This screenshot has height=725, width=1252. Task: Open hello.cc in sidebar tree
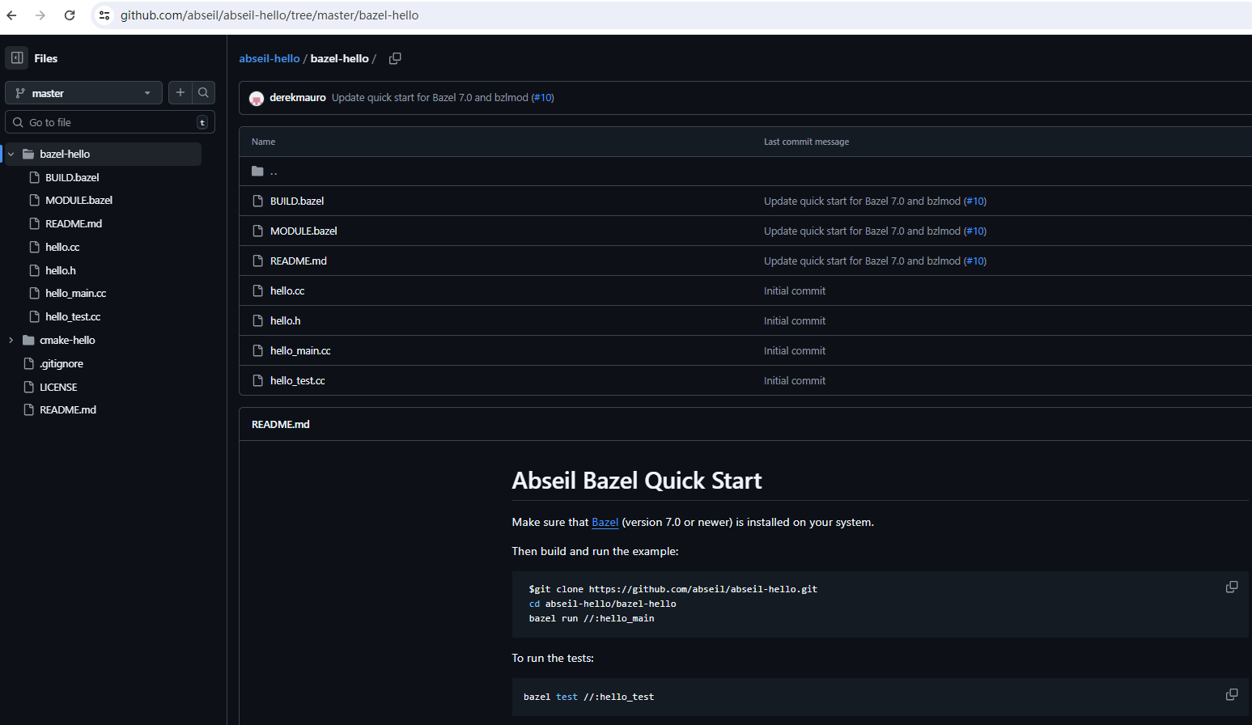(x=62, y=247)
